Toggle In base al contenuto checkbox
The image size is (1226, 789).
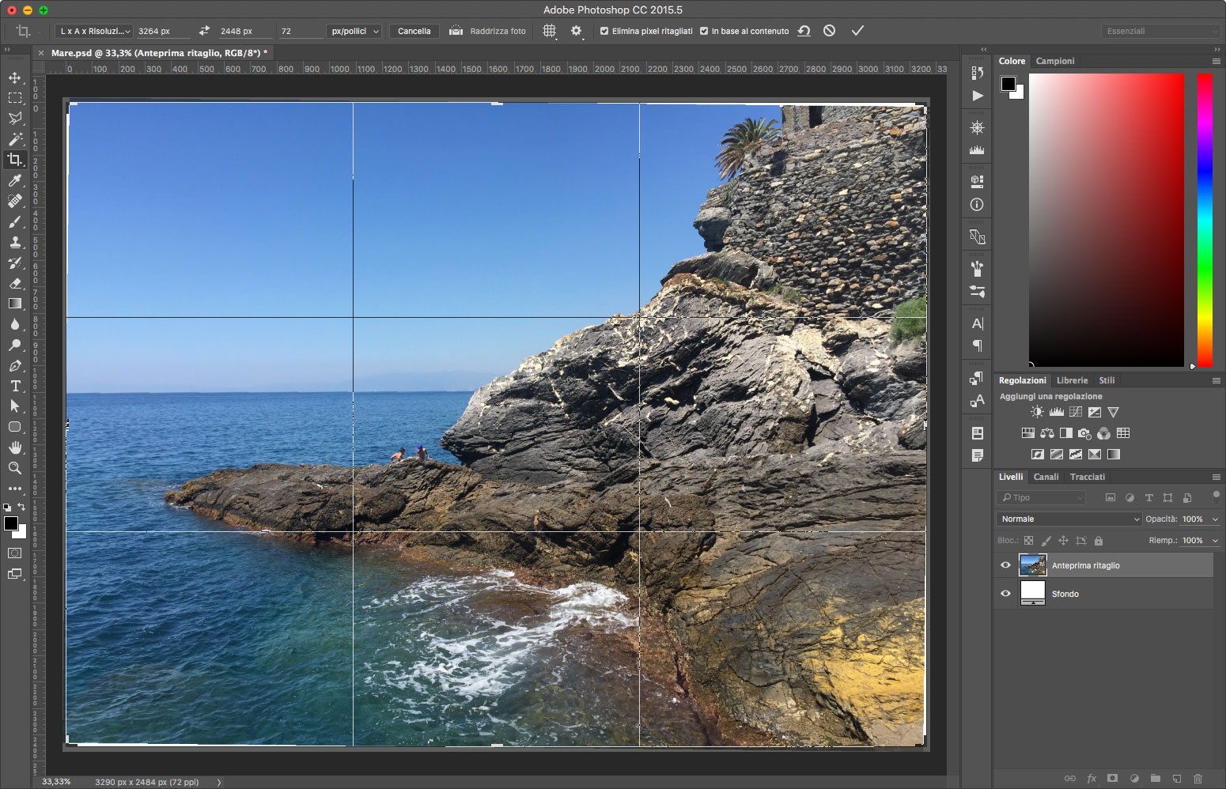point(704,32)
